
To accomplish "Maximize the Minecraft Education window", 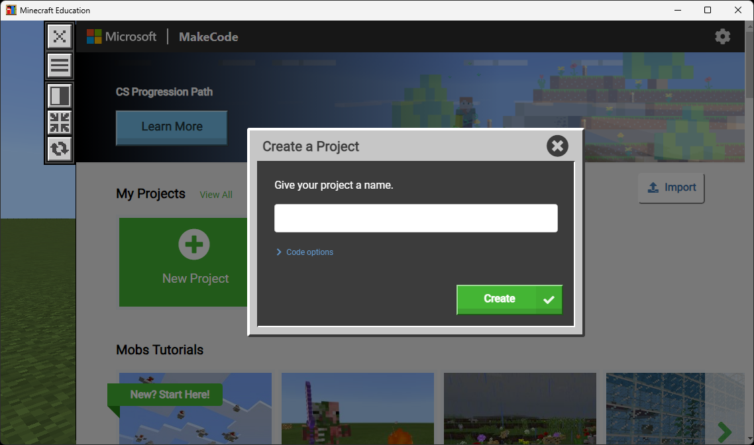I will point(708,10).
